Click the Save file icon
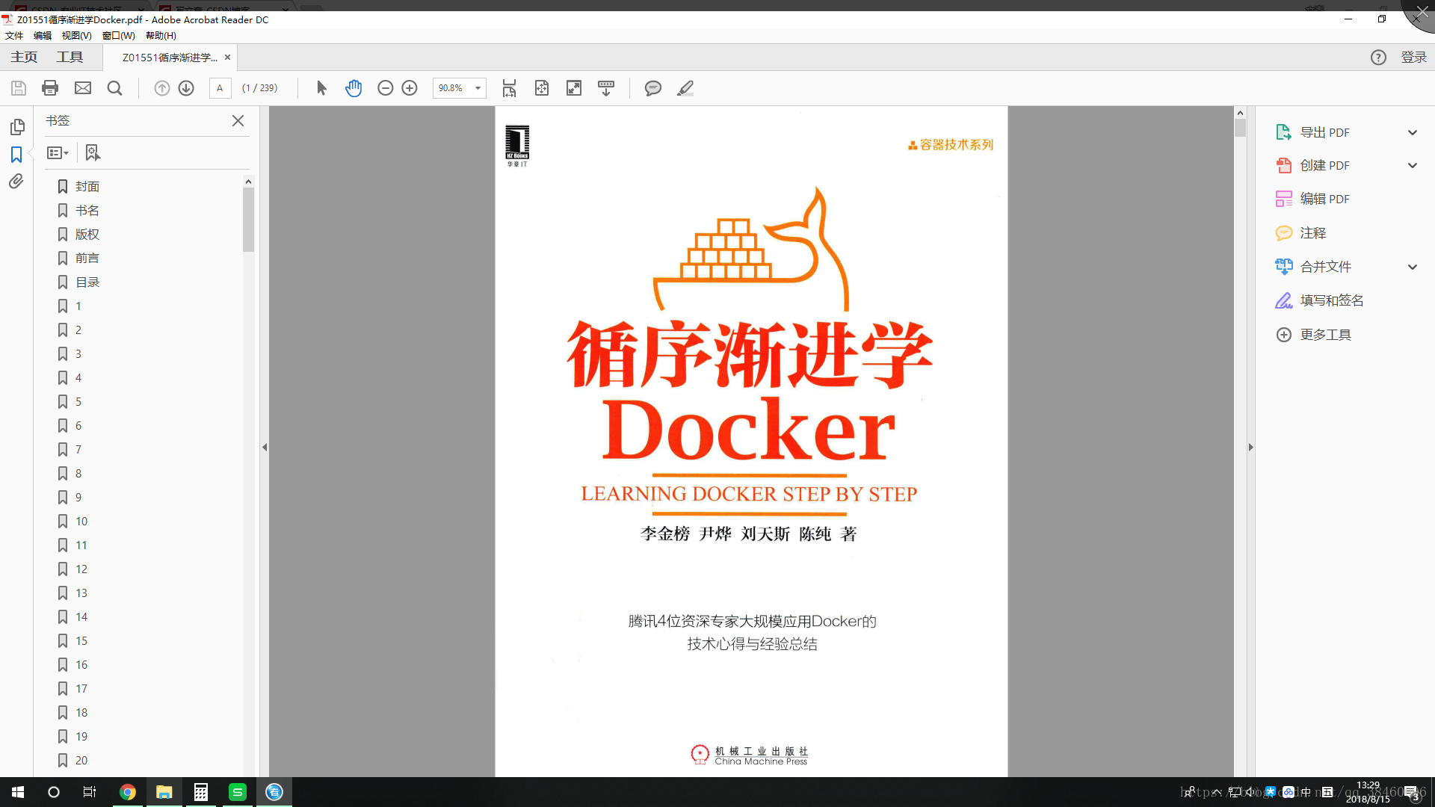The width and height of the screenshot is (1435, 807). [19, 88]
